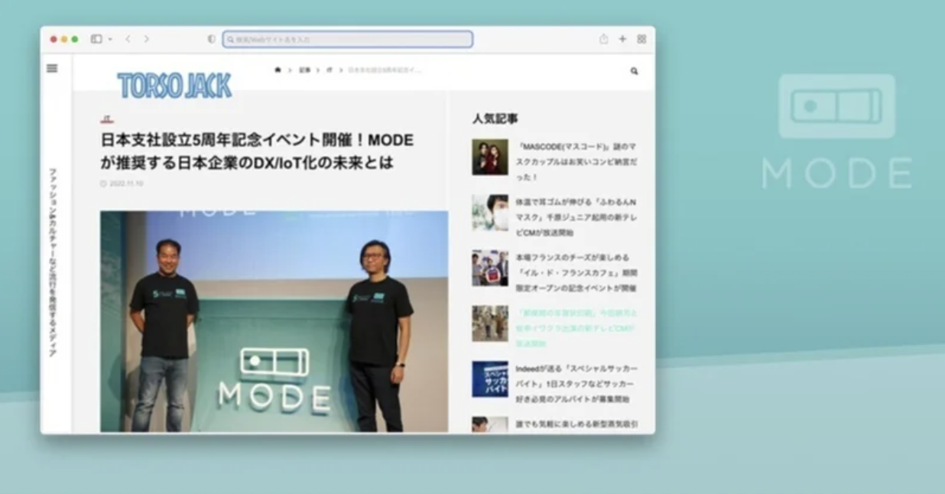945x494 pixels.
Task: Click the home breadcrumb icon
Action: coord(278,70)
